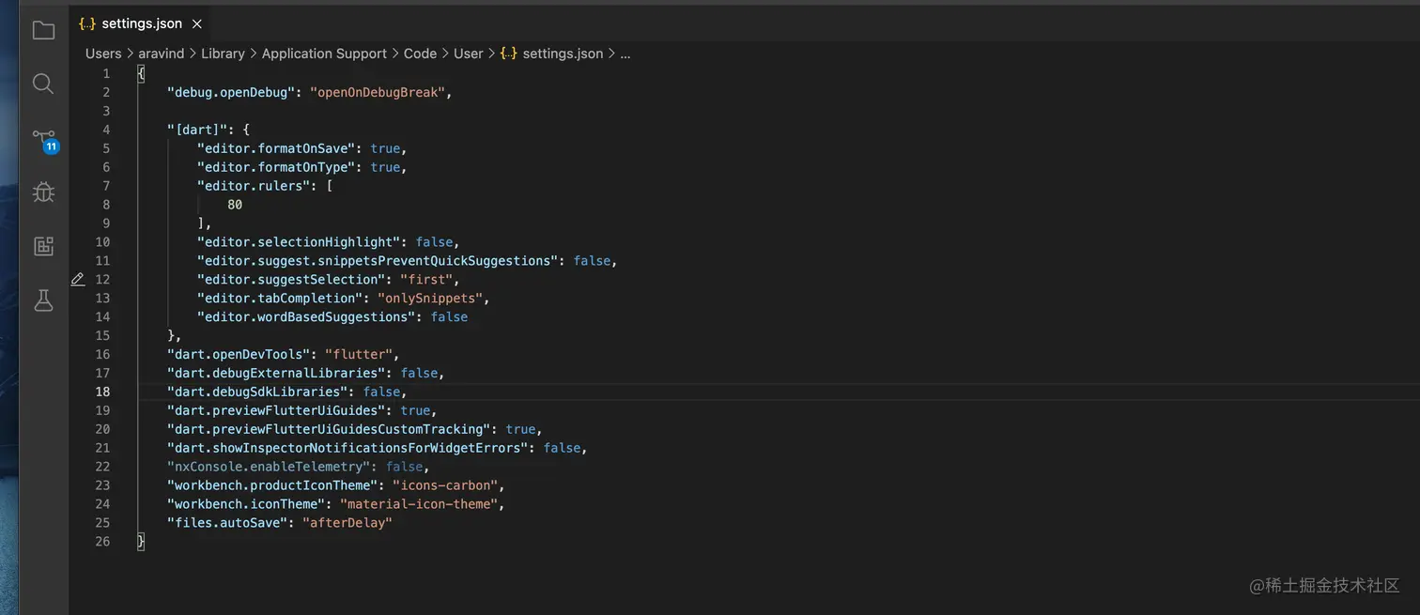Screen dimensions: 1420x615
Task: Click "nxConsole.enableTelemetry" key
Action: point(269,467)
